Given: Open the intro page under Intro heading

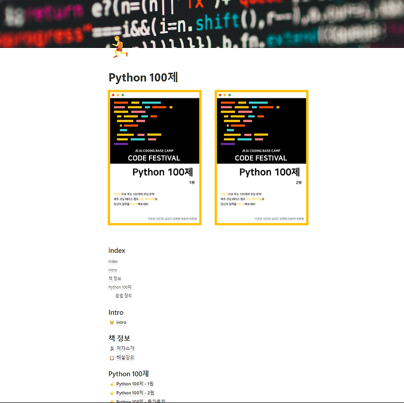Looking at the screenshot, I should (121, 322).
